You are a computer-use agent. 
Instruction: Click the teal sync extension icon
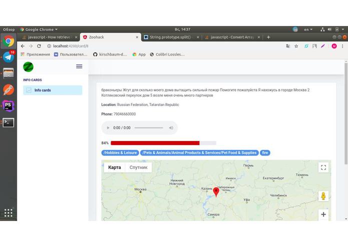[306, 46]
